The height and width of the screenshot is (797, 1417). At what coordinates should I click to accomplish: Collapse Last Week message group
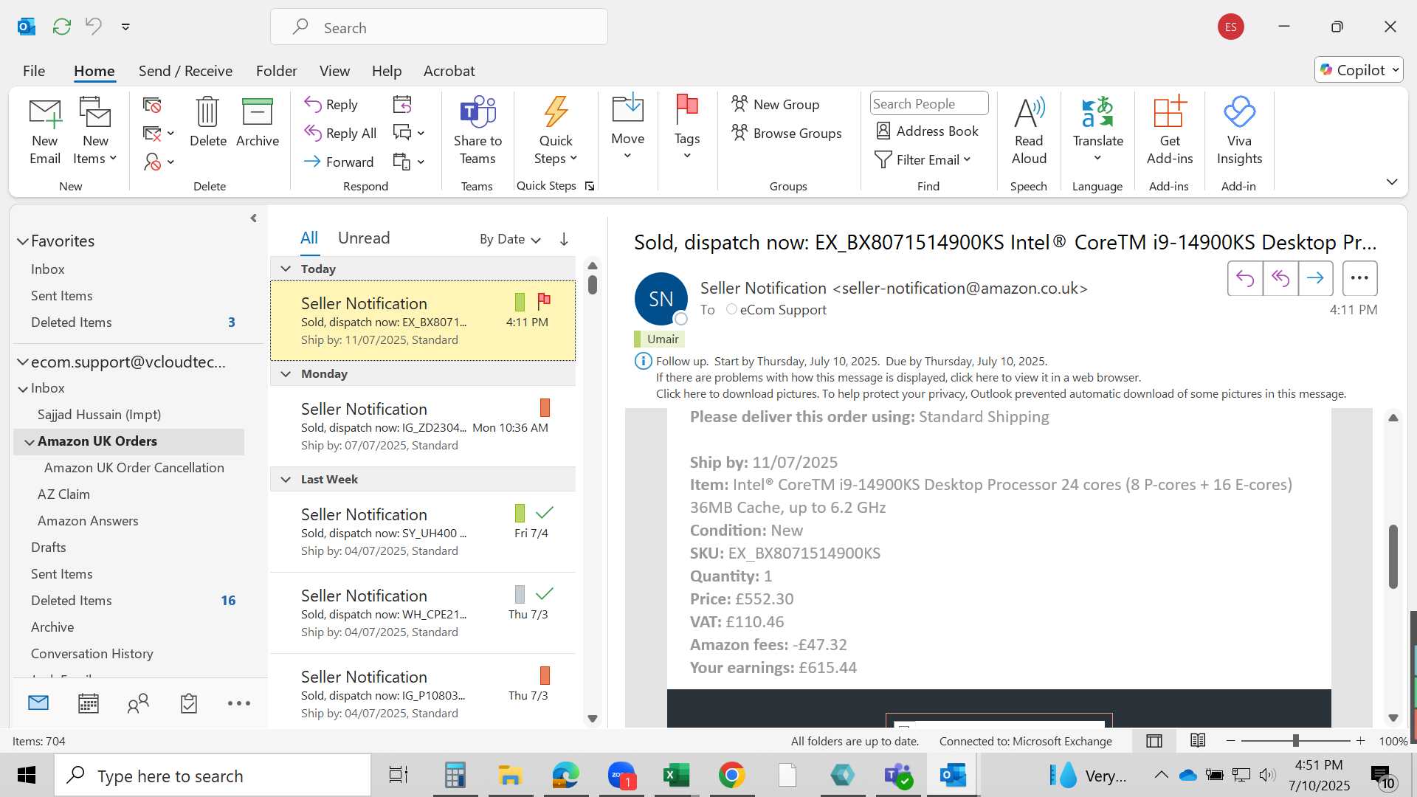pyautogui.click(x=286, y=479)
